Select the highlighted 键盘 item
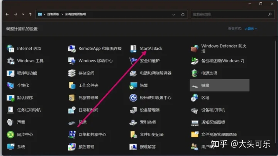 219,85
